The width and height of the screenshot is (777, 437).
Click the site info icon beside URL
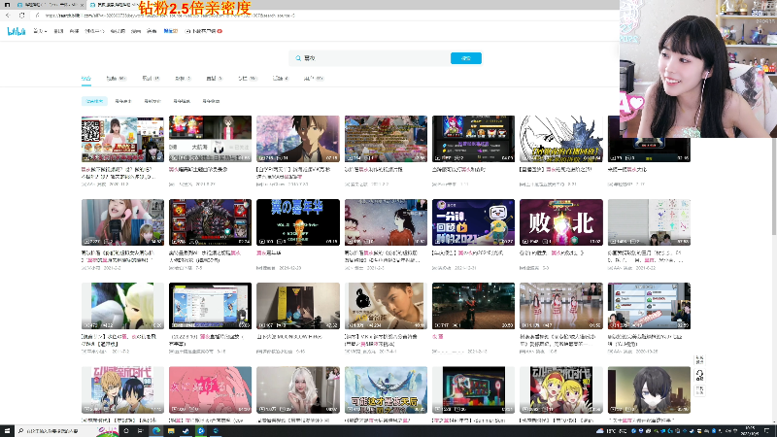38,16
